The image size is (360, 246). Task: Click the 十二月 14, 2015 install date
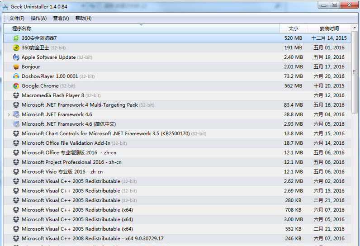coord(329,38)
